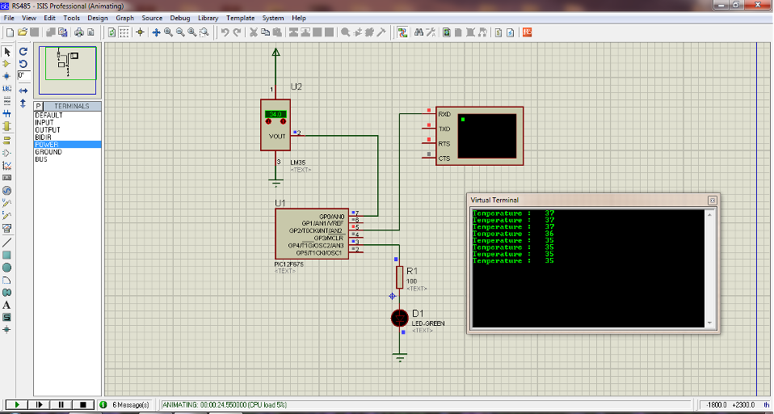Click the Center At Cursor pan icon

coord(157,32)
